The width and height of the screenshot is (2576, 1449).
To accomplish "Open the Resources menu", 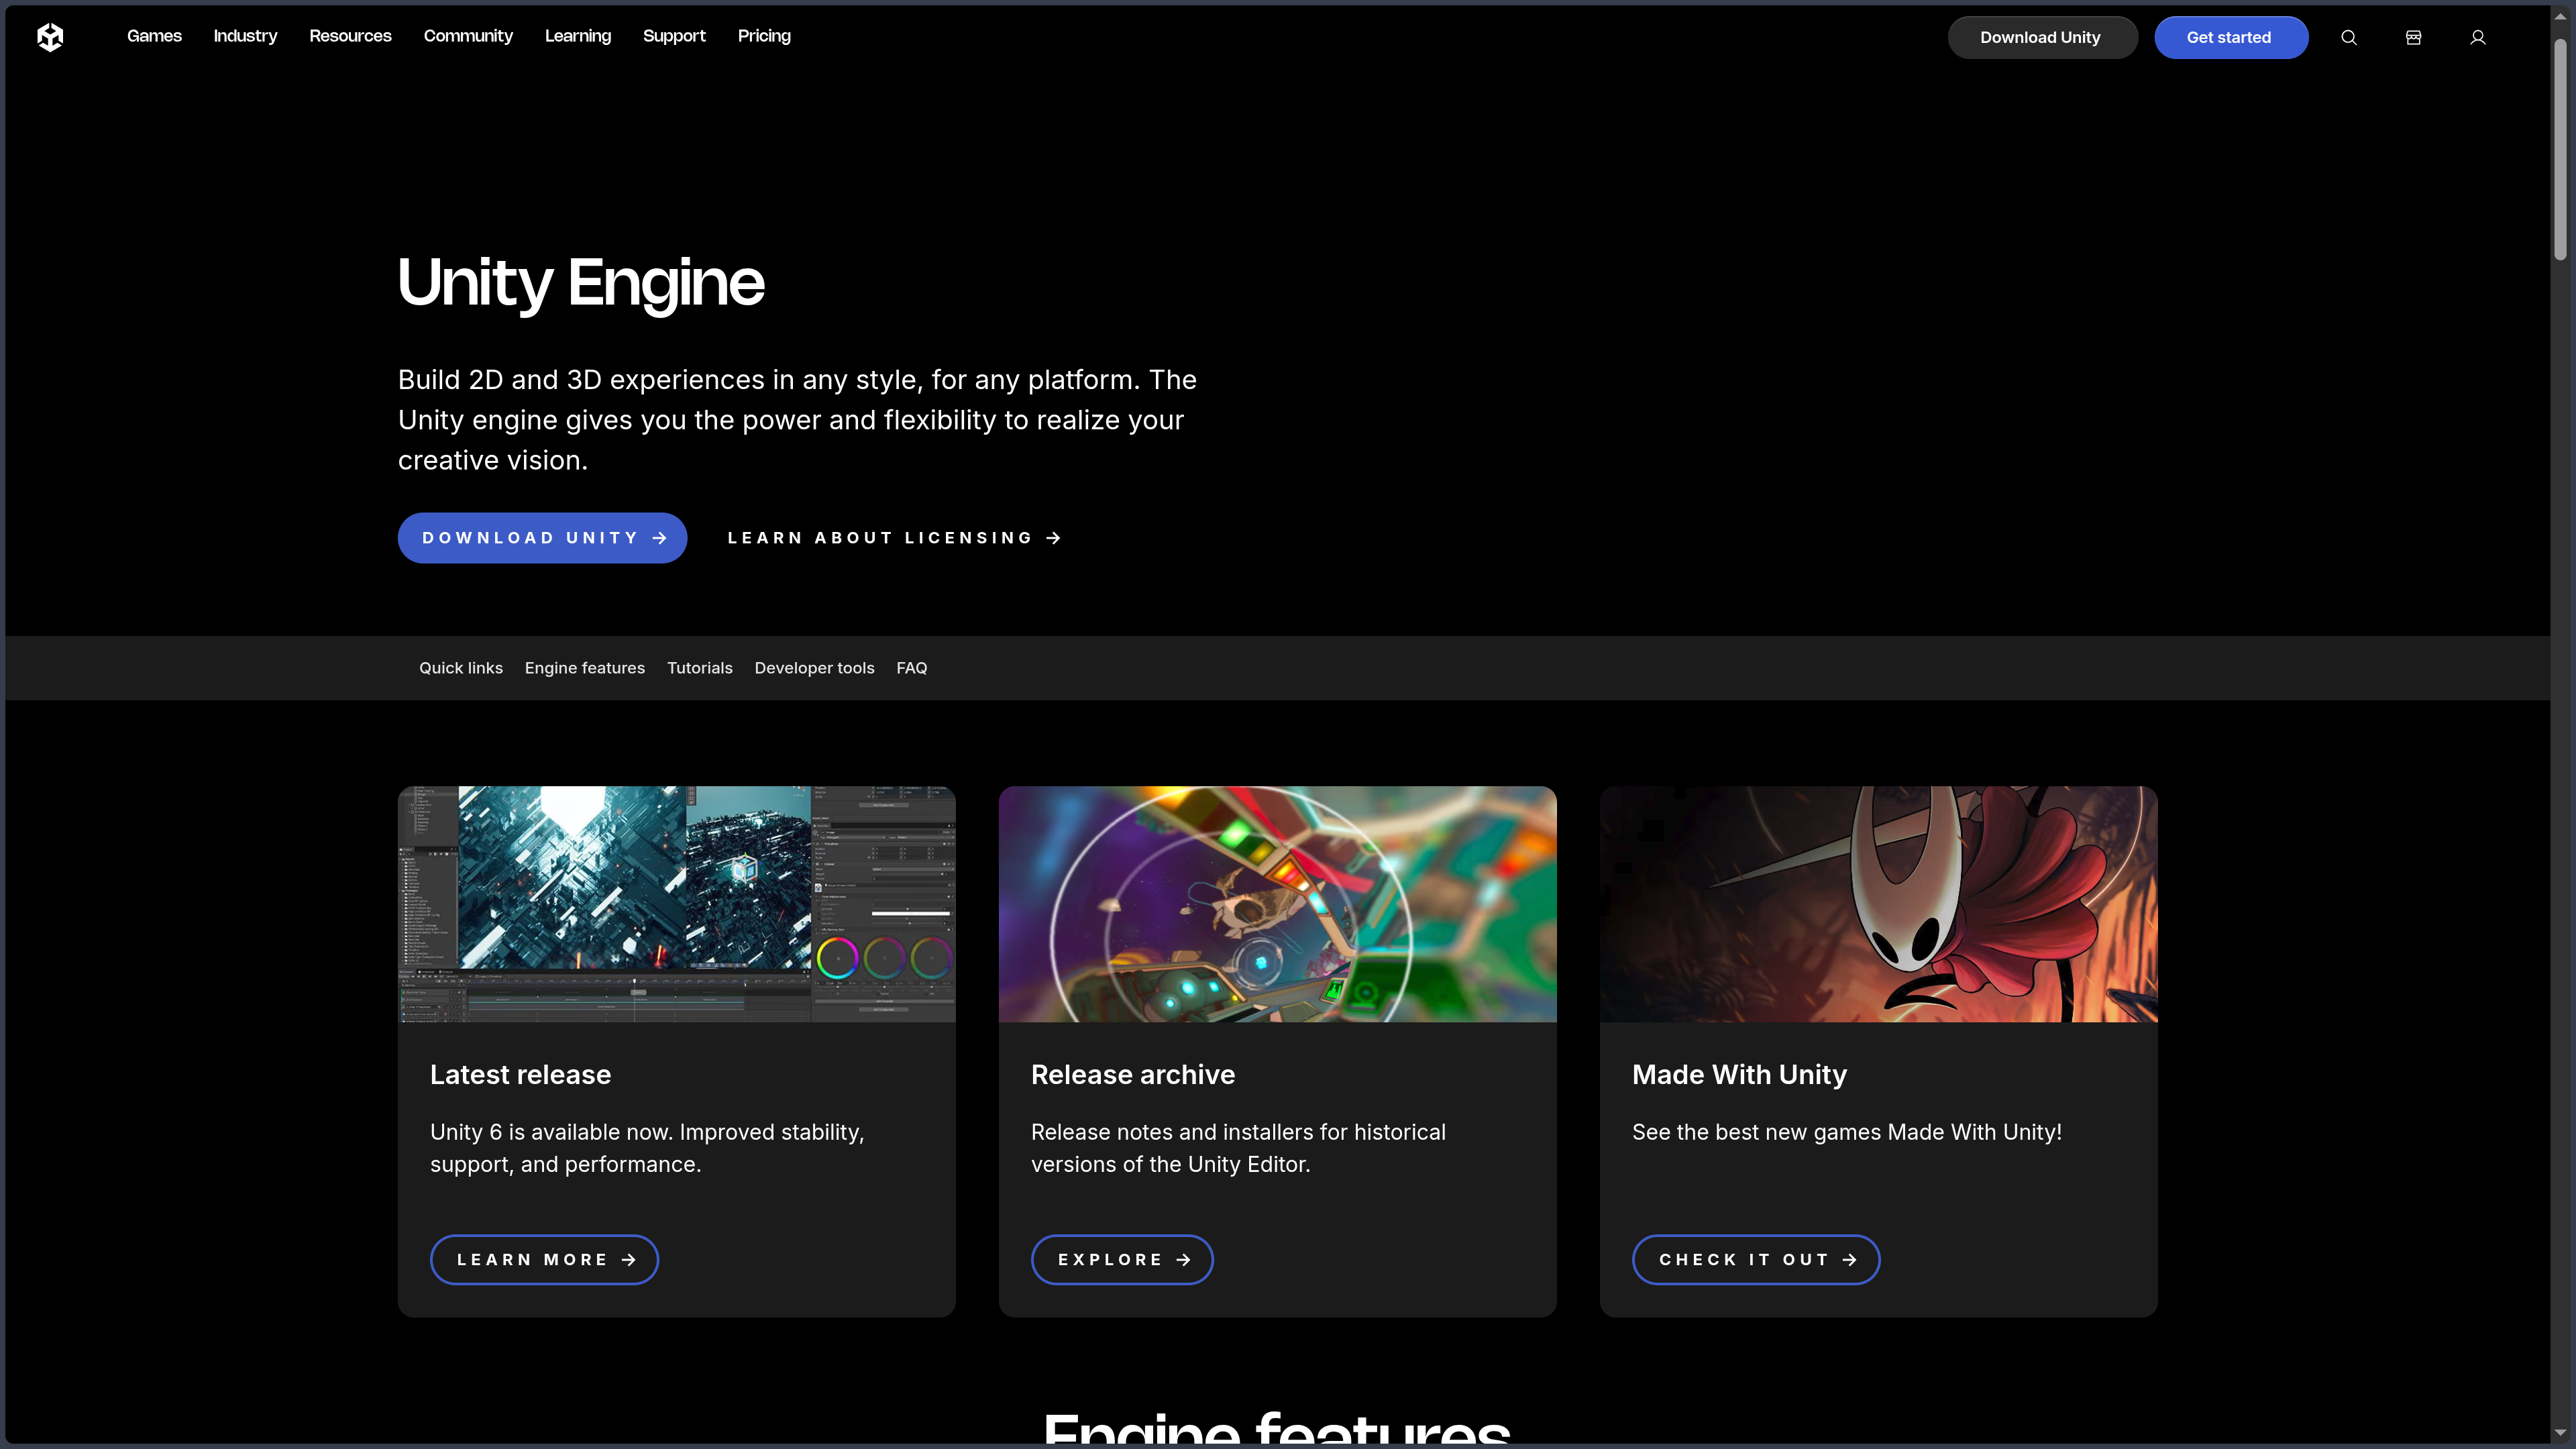I will point(350,36).
